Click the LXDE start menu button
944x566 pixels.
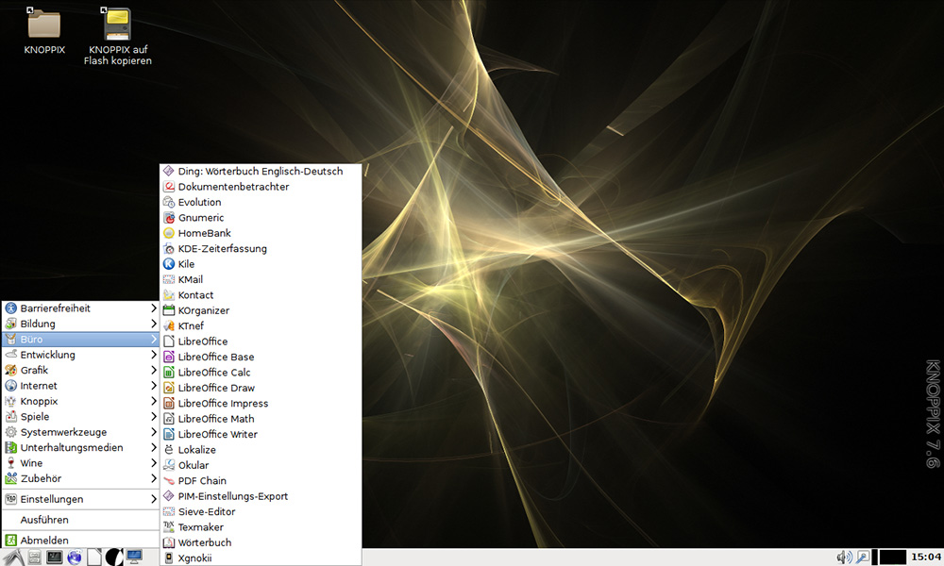point(13,558)
